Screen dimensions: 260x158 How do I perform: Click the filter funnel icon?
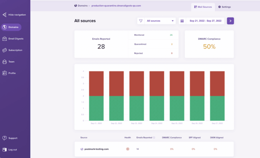point(141,21)
